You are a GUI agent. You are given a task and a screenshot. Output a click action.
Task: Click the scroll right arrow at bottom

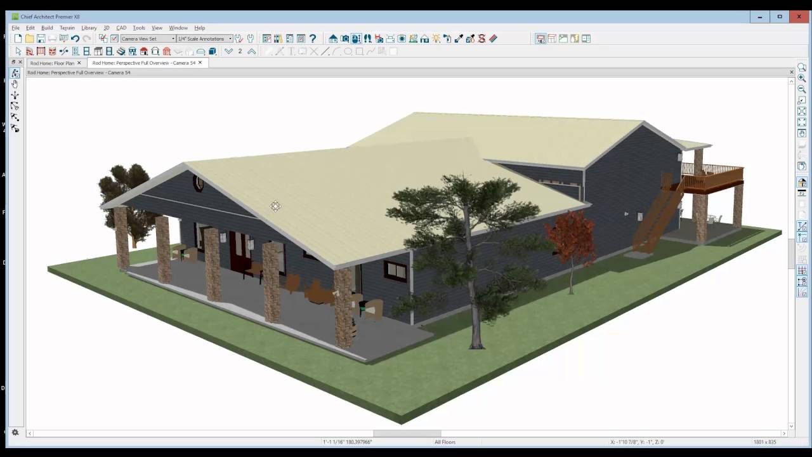coord(784,434)
